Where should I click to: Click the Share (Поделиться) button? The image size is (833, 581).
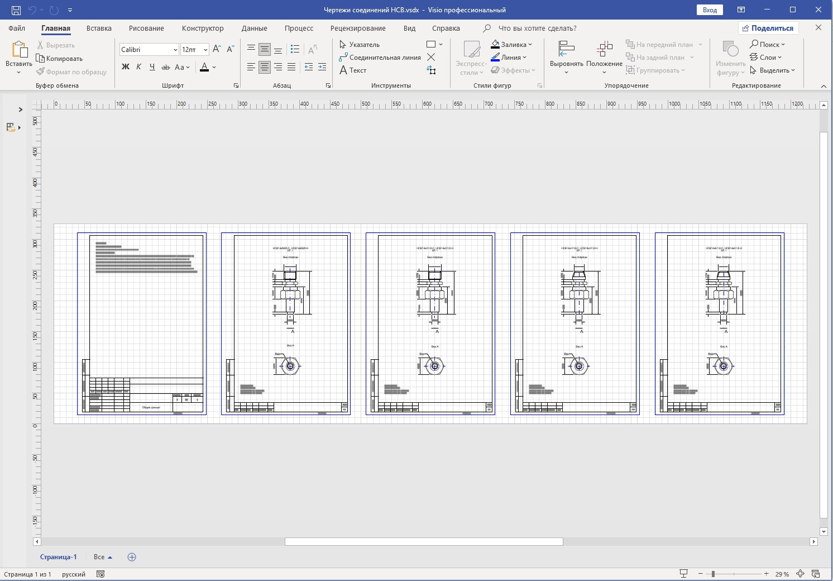(768, 28)
